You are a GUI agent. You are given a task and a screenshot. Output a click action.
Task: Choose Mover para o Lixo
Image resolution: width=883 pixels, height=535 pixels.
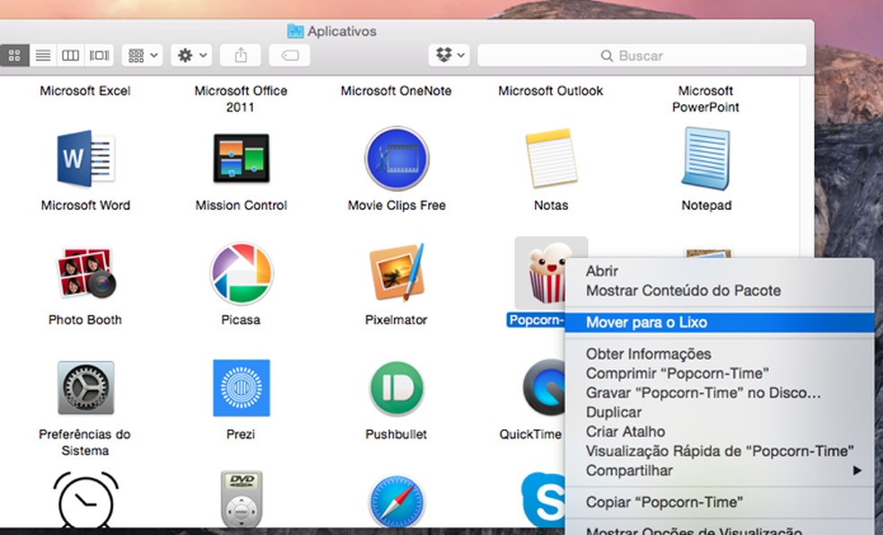pyautogui.click(x=720, y=322)
